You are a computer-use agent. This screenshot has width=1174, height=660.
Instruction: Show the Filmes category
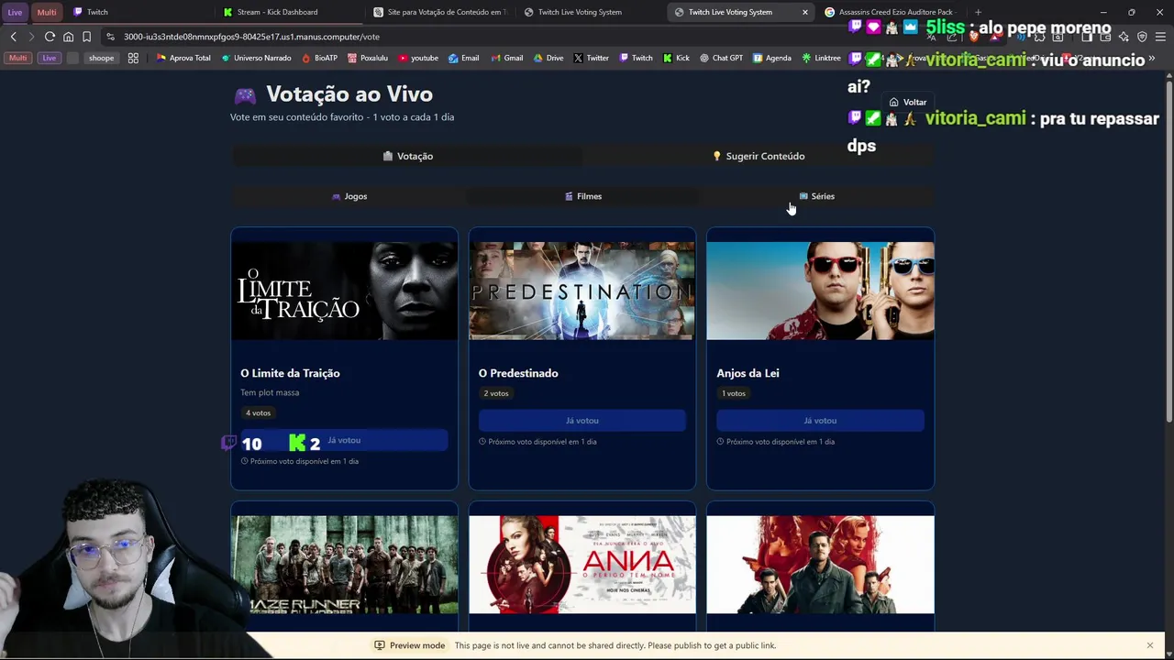pyautogui.click(x=582, y=196)
